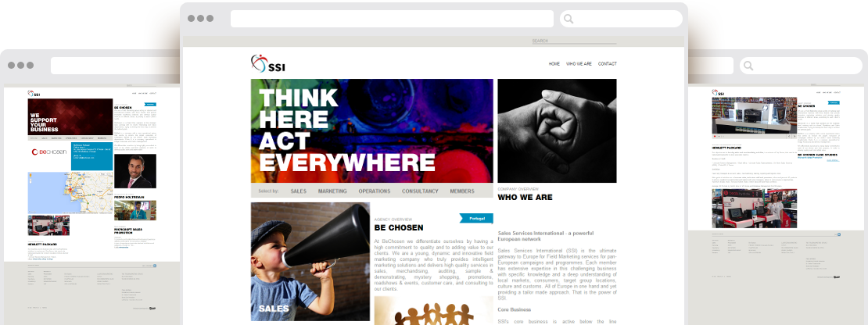Click the SSI logo in the center page
Screen dimensions: 868x325
click(x=268, y=63)
